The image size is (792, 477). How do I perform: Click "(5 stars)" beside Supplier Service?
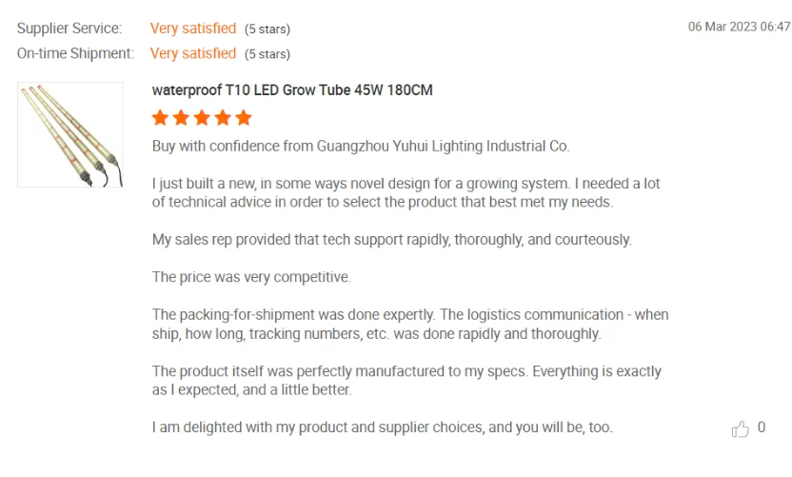[x=267, y=30]
